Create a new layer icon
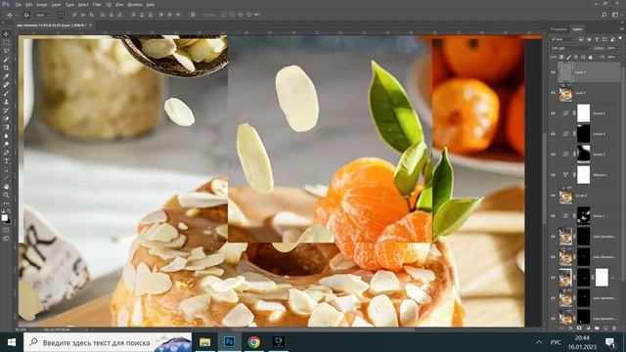 [x=605, y=329]
